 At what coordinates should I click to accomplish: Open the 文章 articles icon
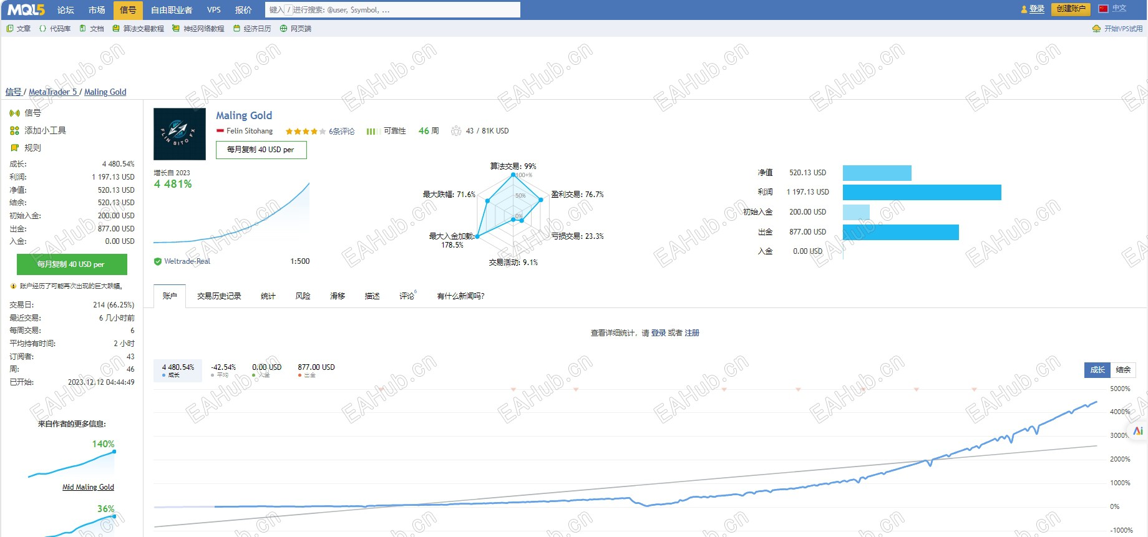pyautogui.click(x=9, y=29)
